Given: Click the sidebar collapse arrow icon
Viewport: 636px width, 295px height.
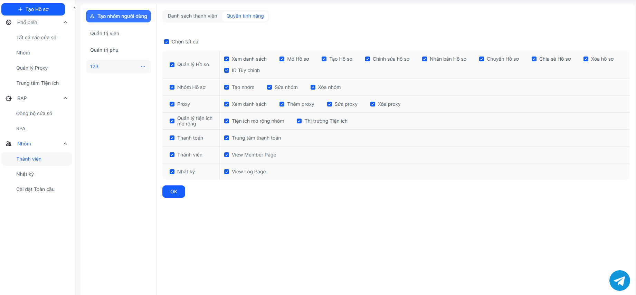Looking at the screenshot, I should pos(74,8).
